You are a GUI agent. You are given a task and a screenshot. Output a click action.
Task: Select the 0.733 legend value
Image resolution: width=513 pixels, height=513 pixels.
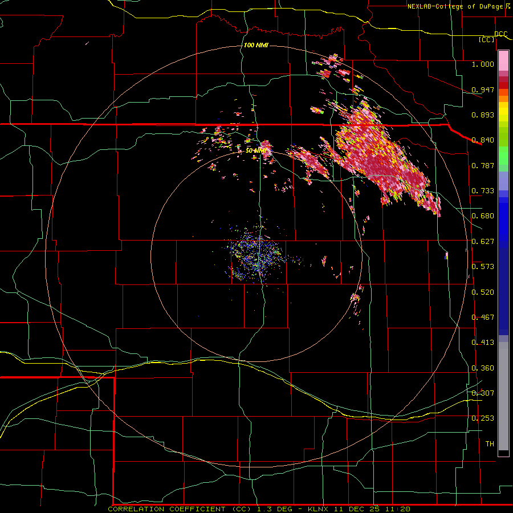(483, 191)
